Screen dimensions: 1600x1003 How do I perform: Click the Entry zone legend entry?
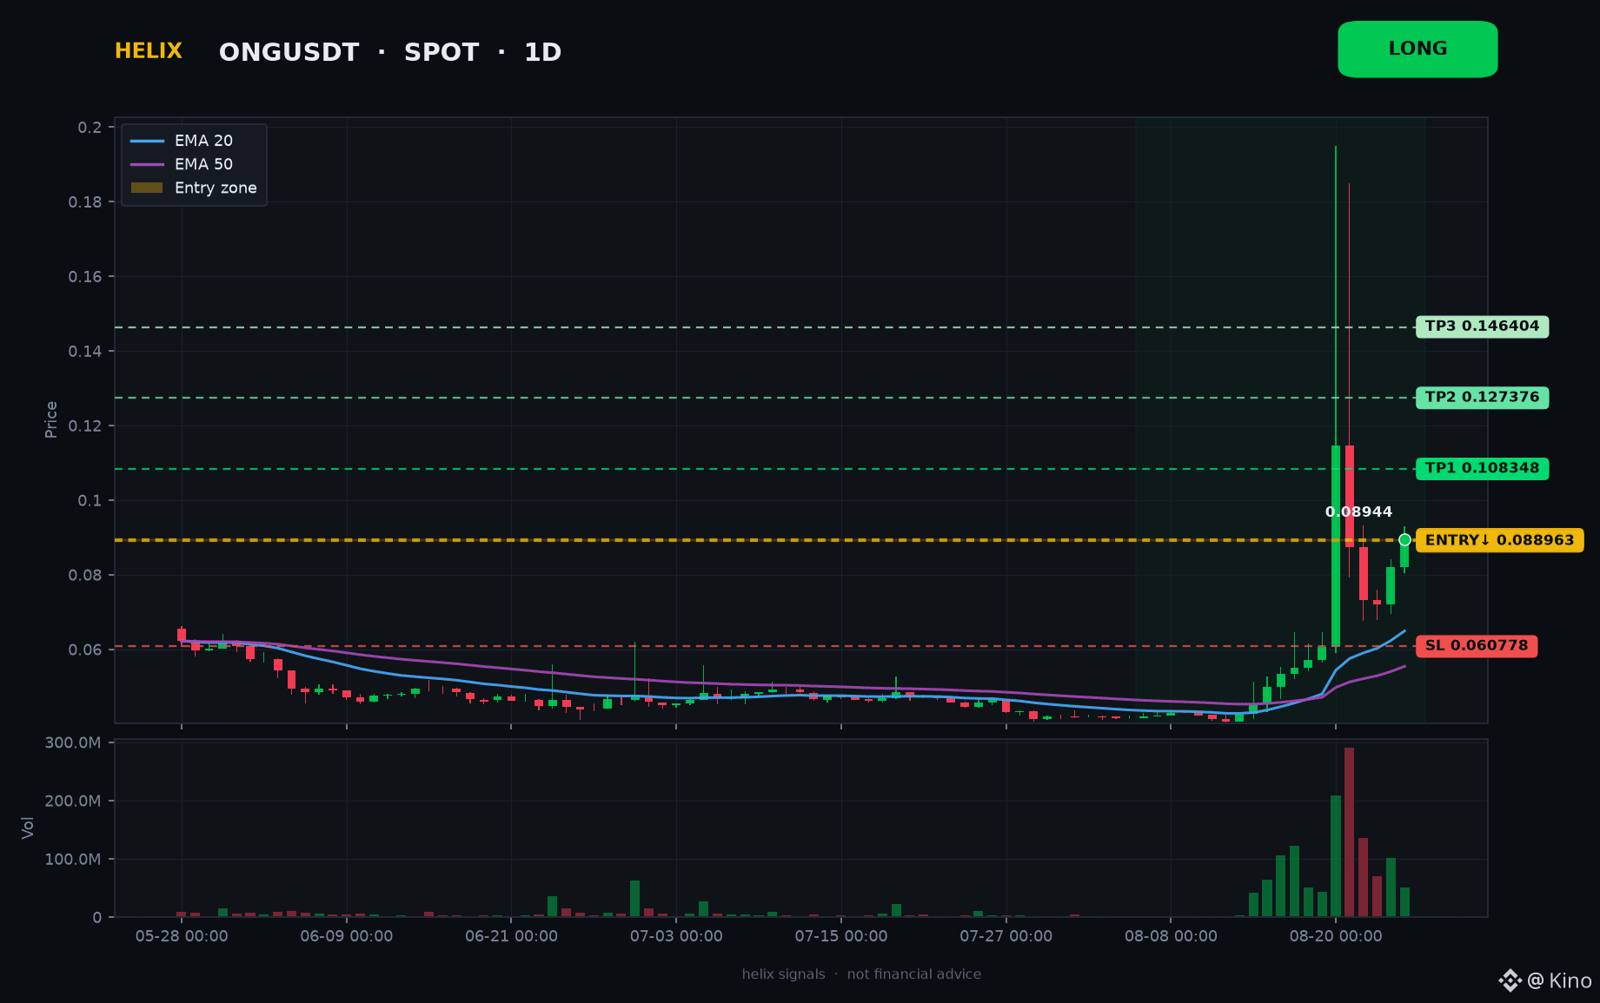(x=193, y=188)
